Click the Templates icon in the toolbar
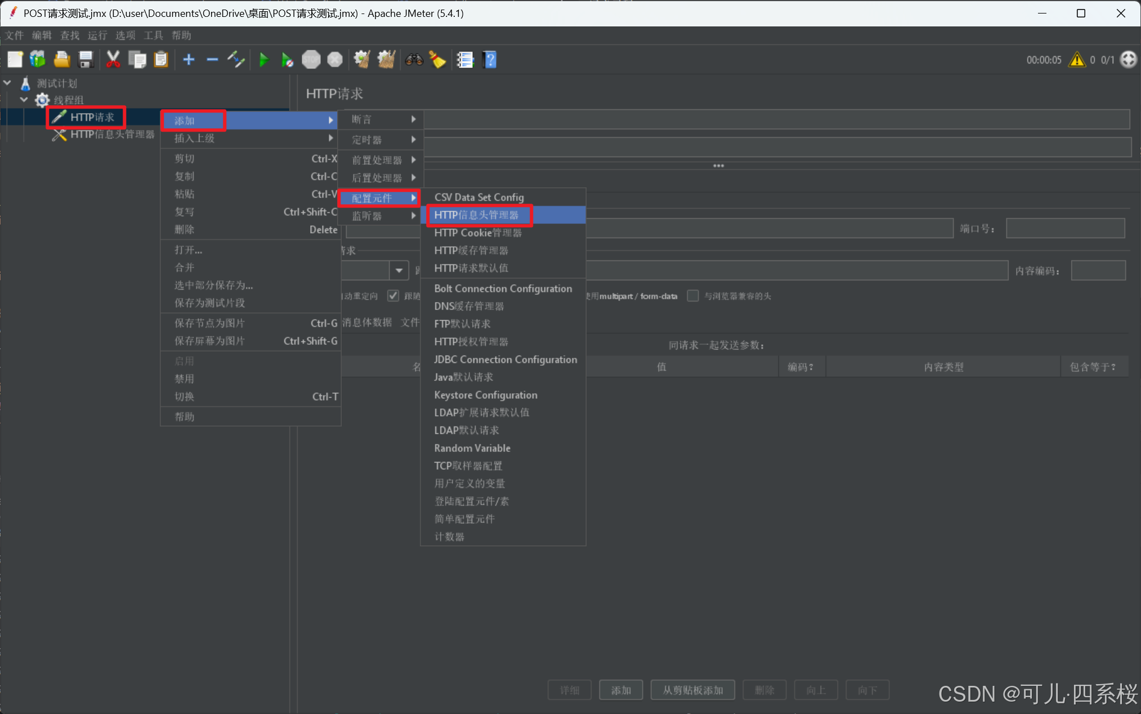The height and width of the screenshot is (714, 1141). click(38, 60)
